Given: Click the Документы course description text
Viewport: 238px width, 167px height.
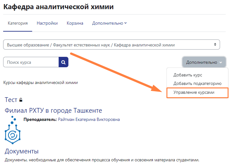Looking at the screenshot, I should tap(102, 159).
